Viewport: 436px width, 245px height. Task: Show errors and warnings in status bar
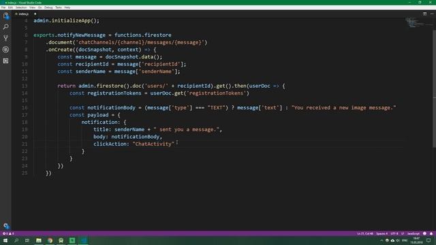8,233
